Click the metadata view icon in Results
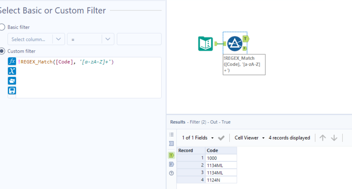The width and height of the screenshot is (352, 189). (172, 144)
